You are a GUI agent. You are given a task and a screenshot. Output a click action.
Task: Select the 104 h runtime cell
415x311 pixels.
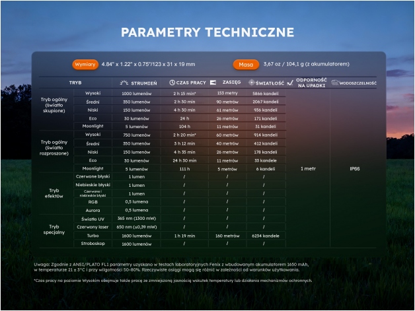coord(184,126)
